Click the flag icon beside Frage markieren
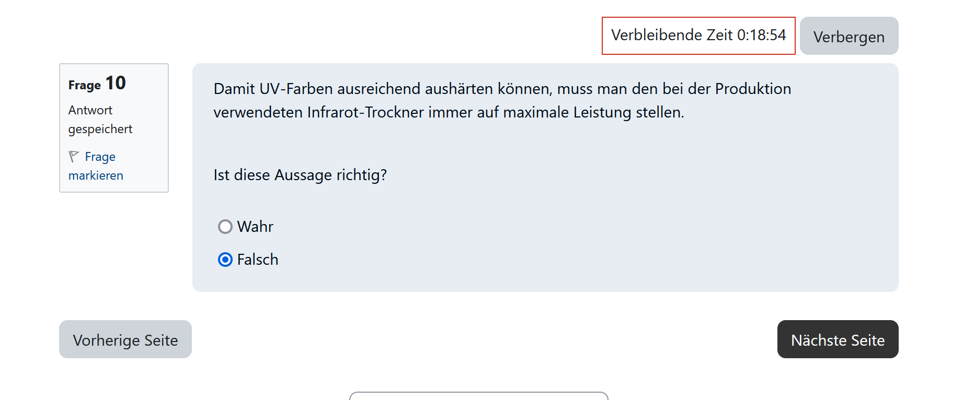This screenshot has width=963, height=400. [x=74, y=156]
